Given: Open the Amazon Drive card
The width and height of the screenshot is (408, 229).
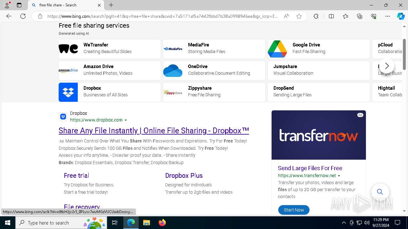Looking at the screenshot, I should pos(110,71).
